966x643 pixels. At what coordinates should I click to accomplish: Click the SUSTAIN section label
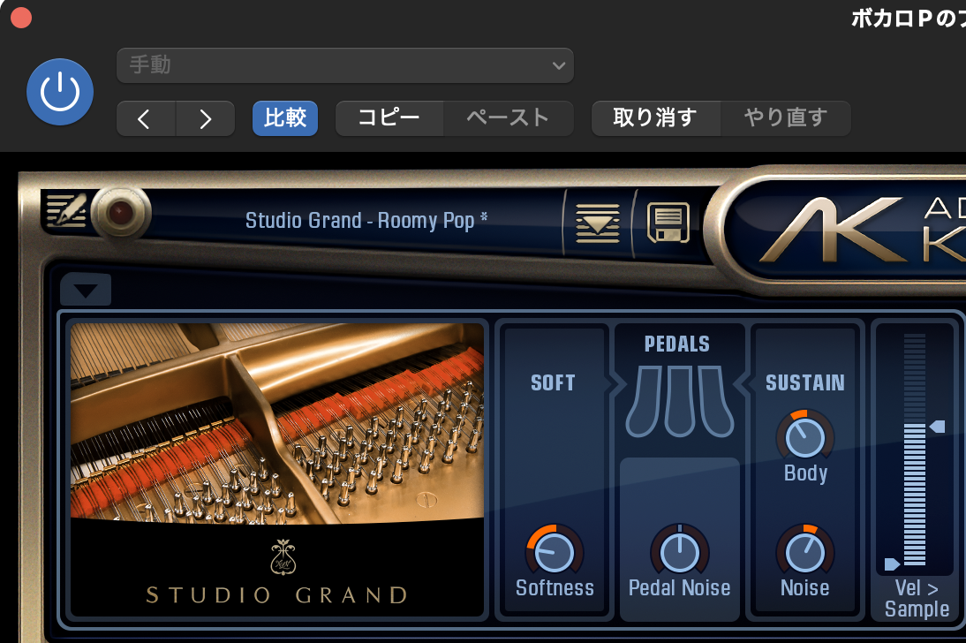(804, 382)
